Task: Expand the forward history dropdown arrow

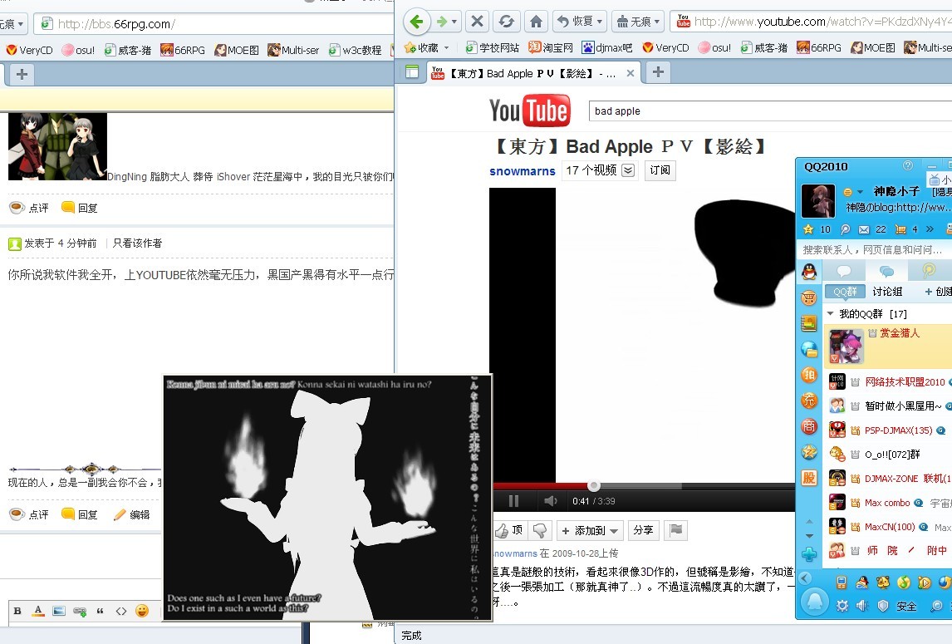Action: [454, 22]
